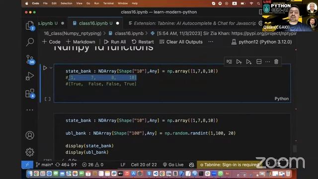Screen dimensions: 318x179
Task: Open Finder from the Dock
Action: (30, 174)
